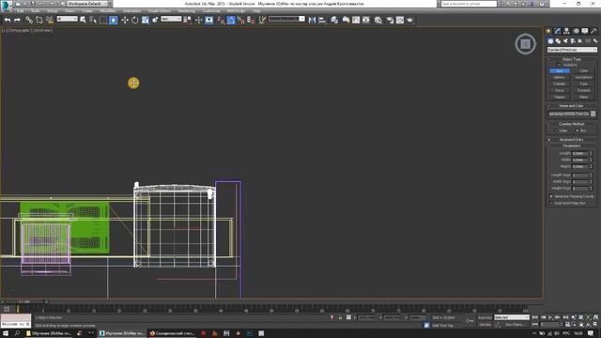
Task: Collapse the Name and Color rollout
Action: [572, 105]
